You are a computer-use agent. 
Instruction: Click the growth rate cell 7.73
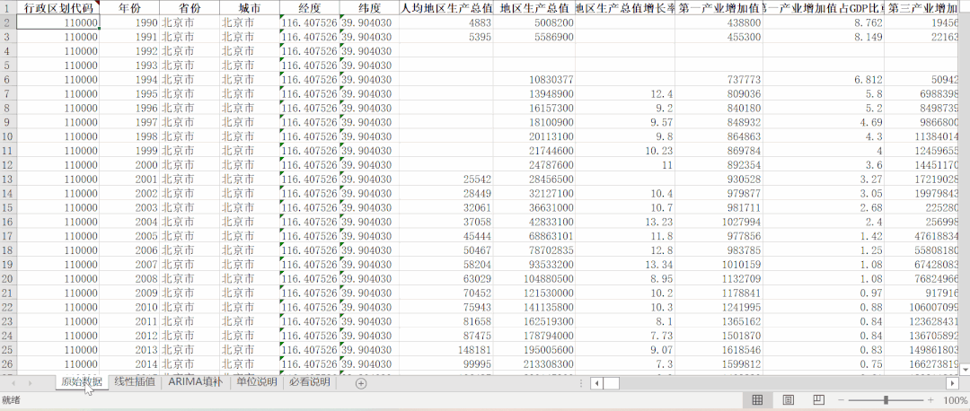[x=625, y=336]
